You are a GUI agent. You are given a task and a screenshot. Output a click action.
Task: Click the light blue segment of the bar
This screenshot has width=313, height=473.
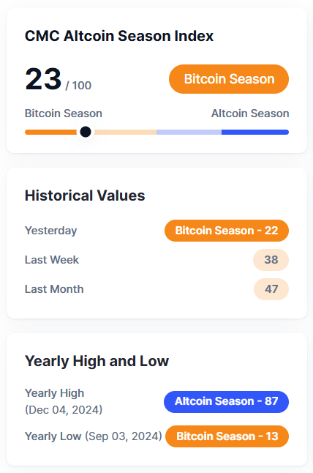tap(189, 132)
